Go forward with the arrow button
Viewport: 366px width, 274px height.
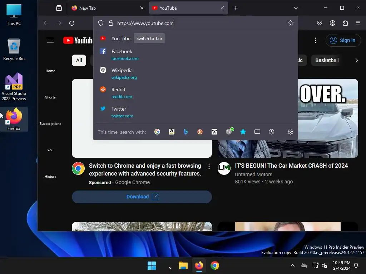[59, 23]
